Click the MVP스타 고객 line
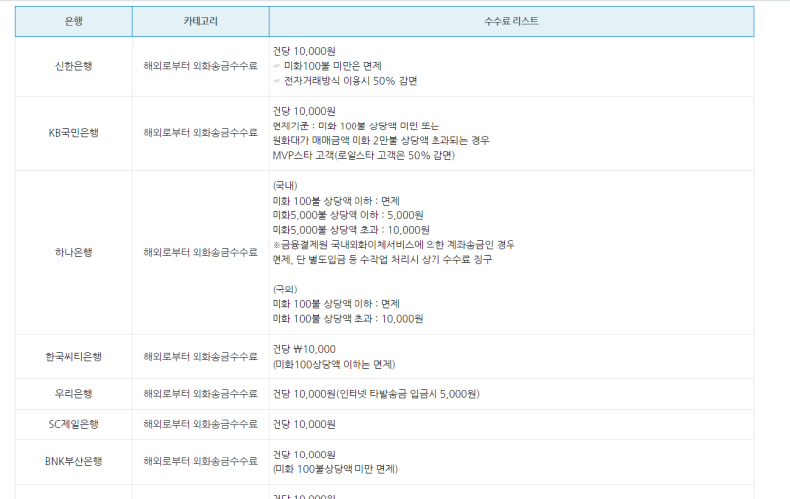Viewport: 790px width, 499px height. pyautogui.click(x=363, y=155)
